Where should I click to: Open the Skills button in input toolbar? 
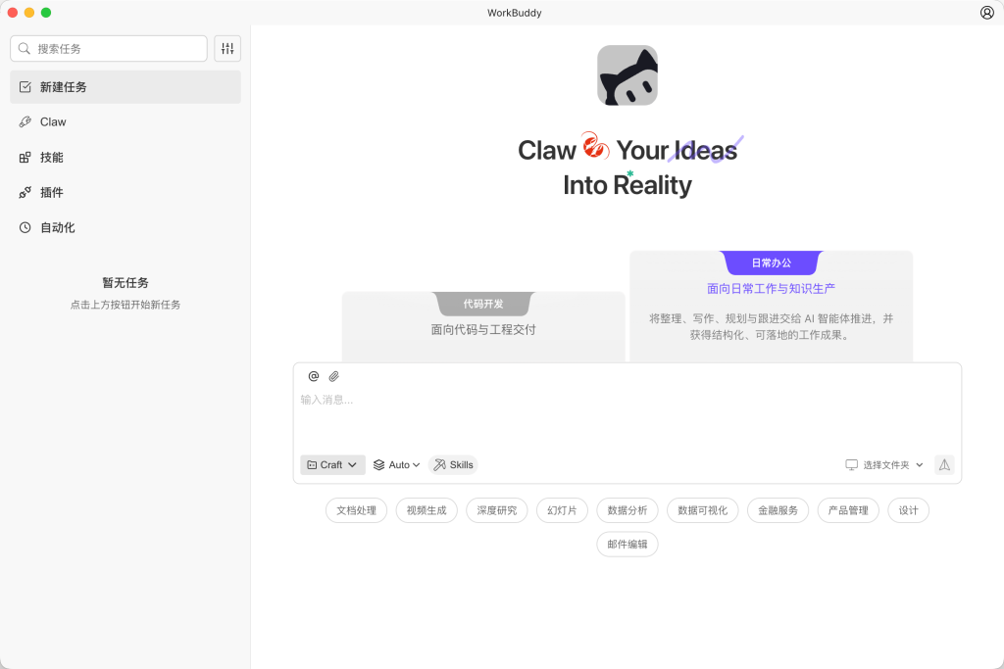[x=453, y=465]
